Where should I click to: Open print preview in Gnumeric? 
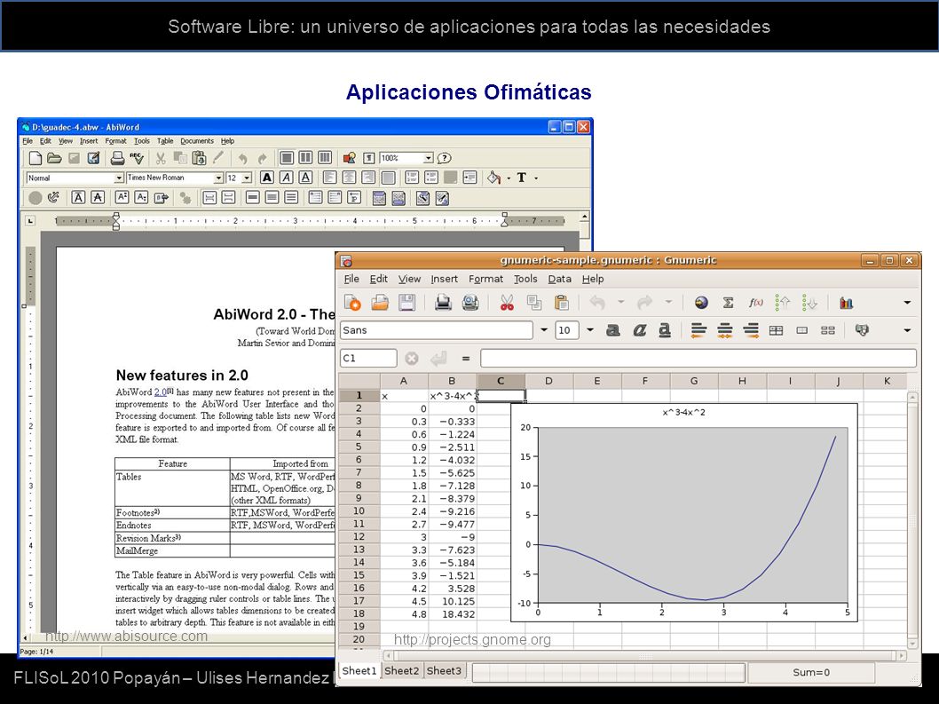pos(470,303)
